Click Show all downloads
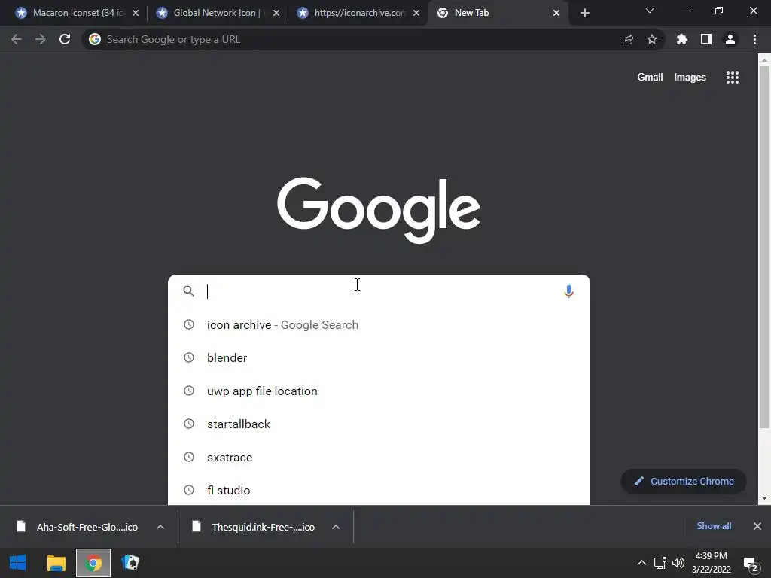The image size is (771, 578). coord(714,526)
